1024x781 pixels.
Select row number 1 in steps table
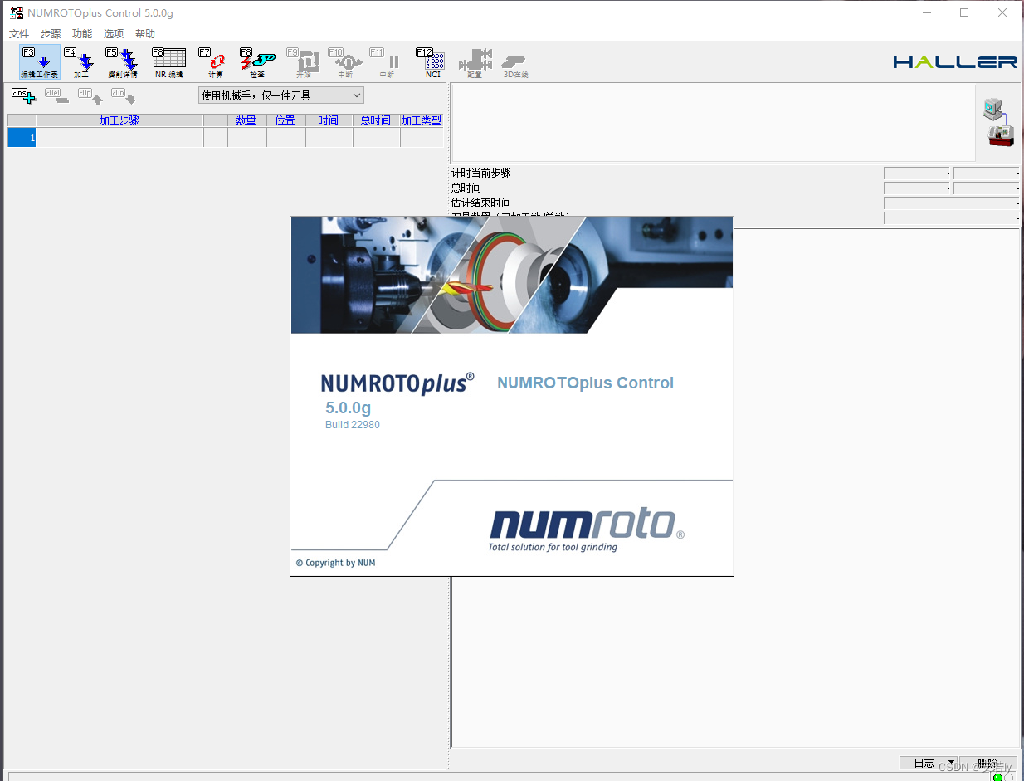tap(22, 138)
